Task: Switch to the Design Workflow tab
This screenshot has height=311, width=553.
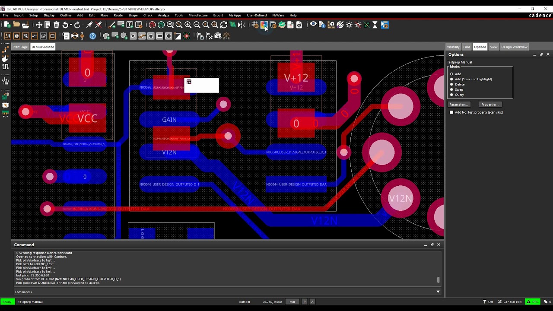Action: [x=514, y=47]
